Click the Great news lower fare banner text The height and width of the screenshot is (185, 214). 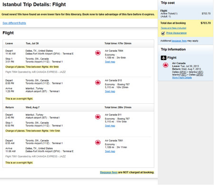click(x=78, y=14)
